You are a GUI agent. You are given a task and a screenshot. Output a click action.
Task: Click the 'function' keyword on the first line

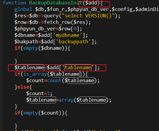[14, 3]
